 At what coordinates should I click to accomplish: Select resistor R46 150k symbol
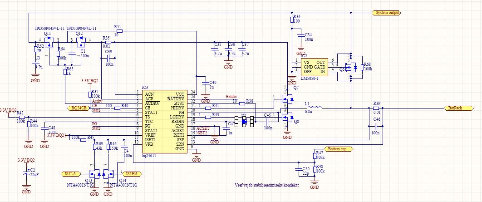(108, 147)
